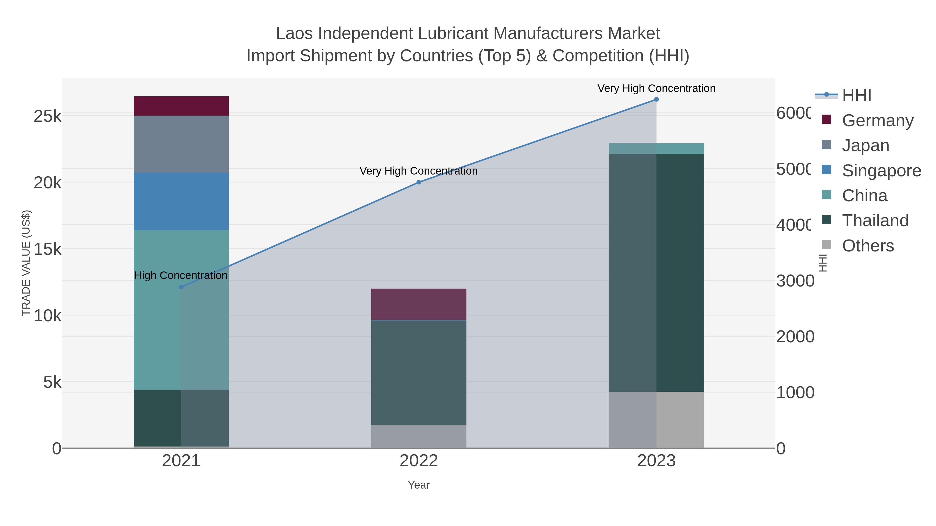Toggle China series in legend
The height and width of the screenshot is (526, 936).
point(854,195)
